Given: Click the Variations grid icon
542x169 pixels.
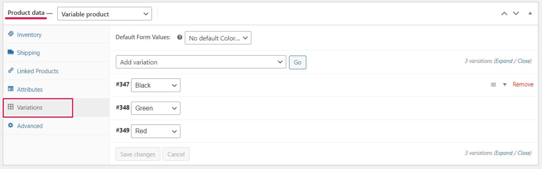Looking at the screenshot, I should [x=11, y=107].
